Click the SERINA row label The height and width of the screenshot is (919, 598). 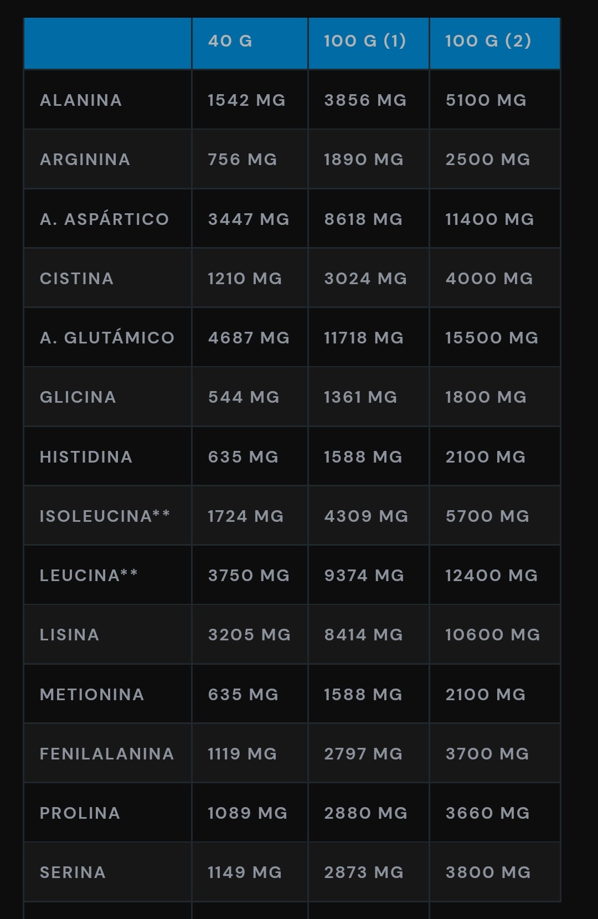[x=73, y=872]
